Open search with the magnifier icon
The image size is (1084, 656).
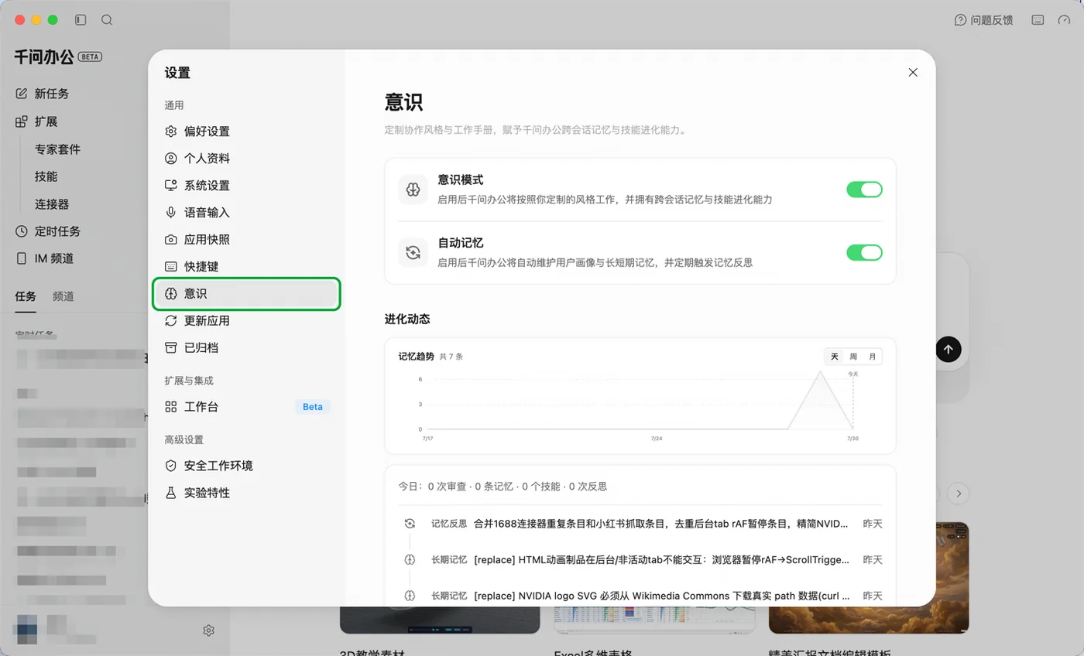click(x=107, y=20)
